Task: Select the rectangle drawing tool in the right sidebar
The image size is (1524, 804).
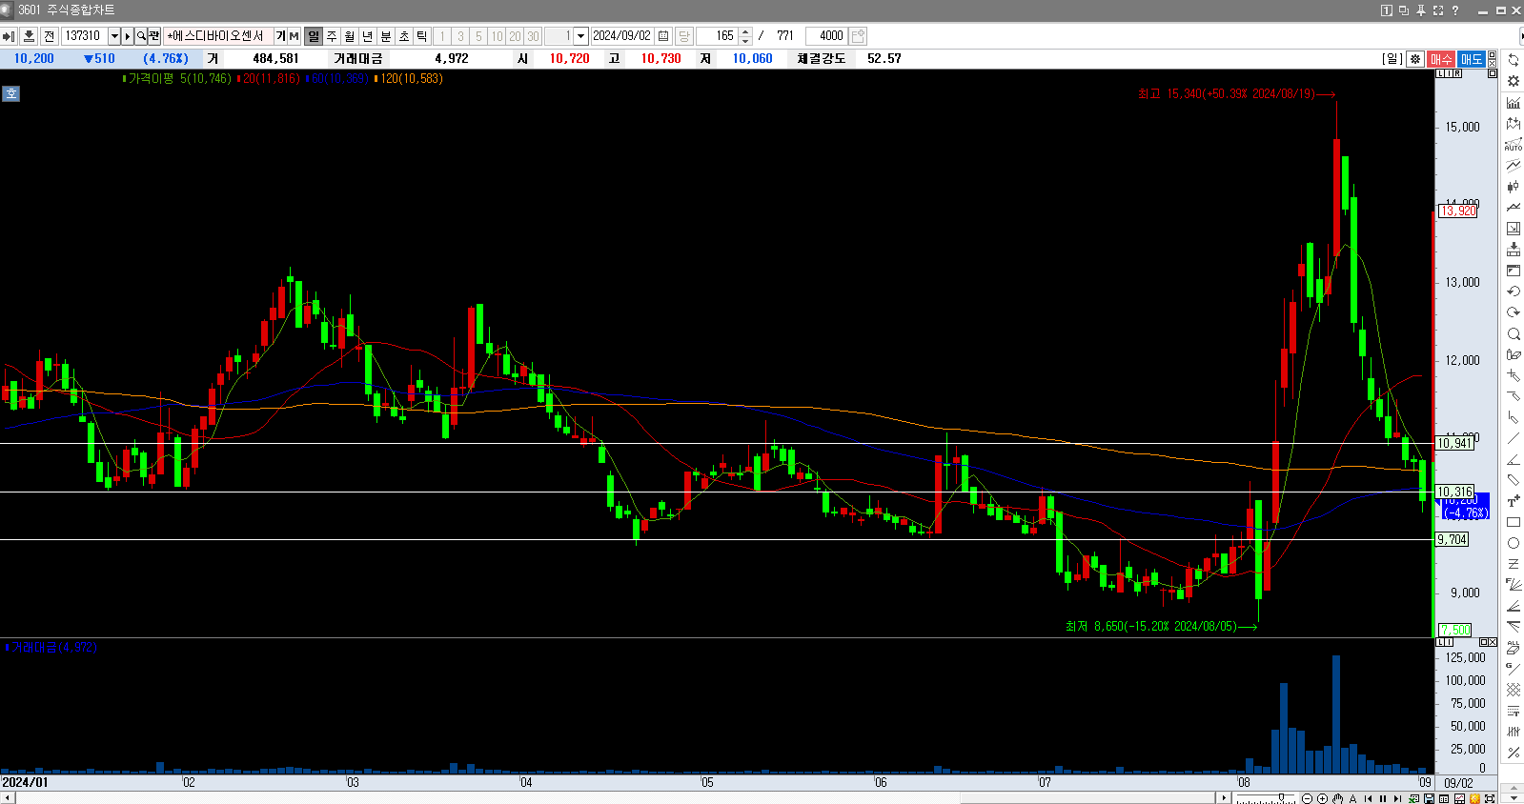Action: coord(1514,522)
